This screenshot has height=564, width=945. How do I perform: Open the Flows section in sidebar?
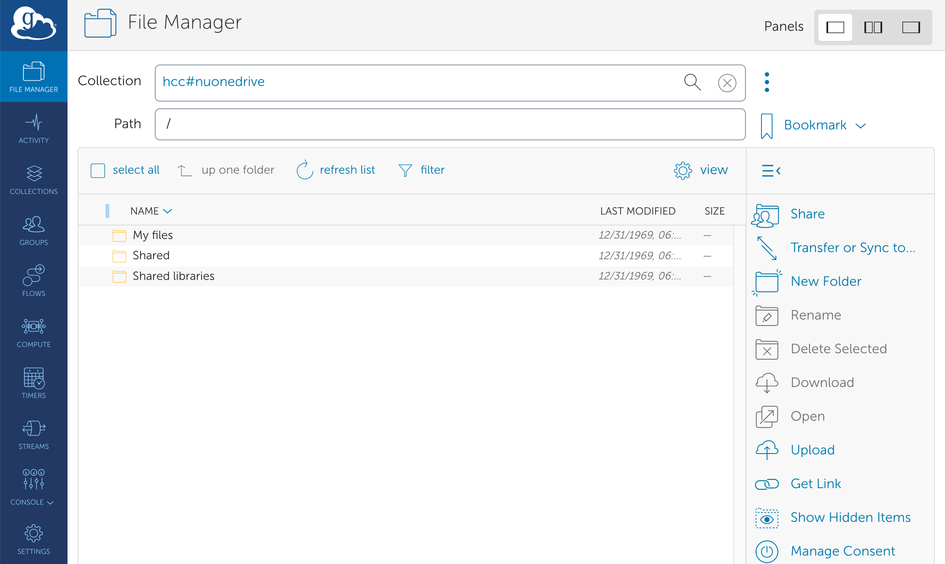[34, 281]
